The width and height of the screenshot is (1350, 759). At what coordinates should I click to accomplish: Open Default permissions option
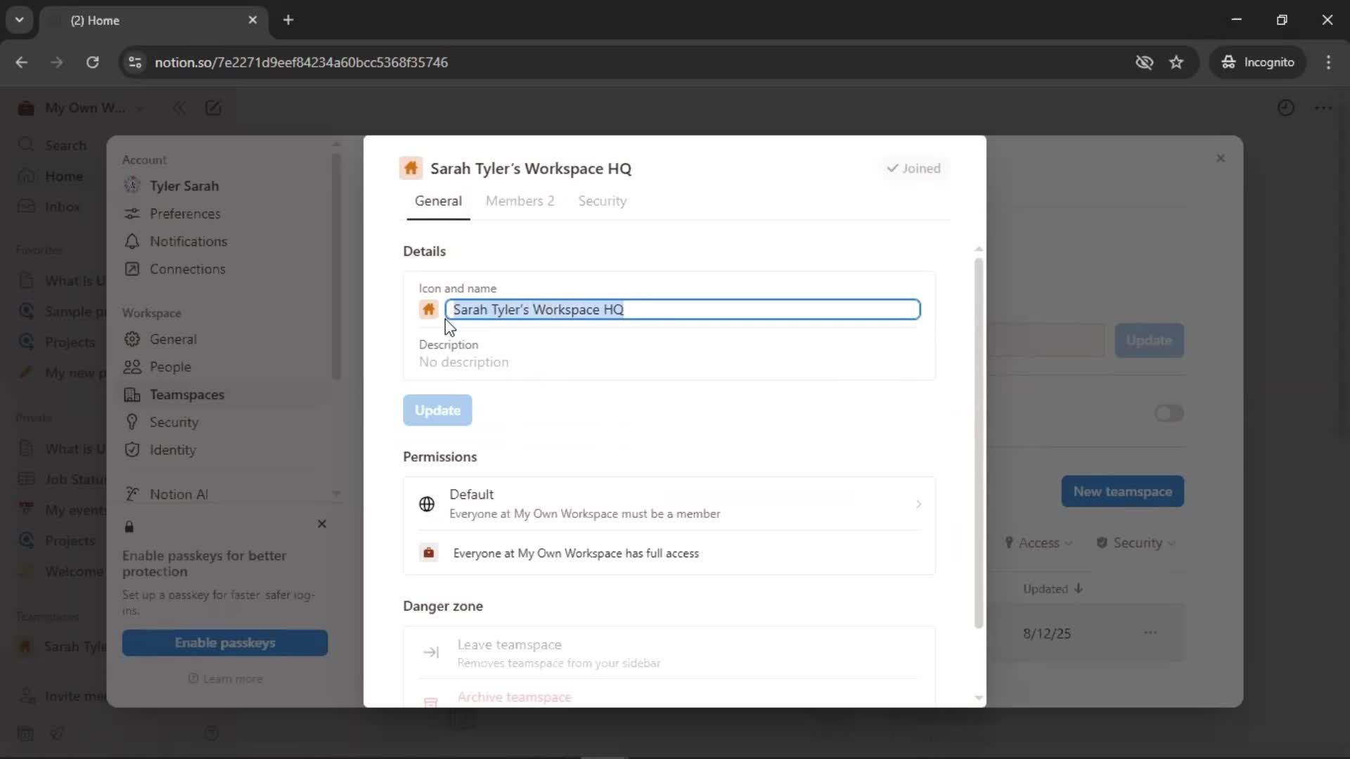(669, 504)
